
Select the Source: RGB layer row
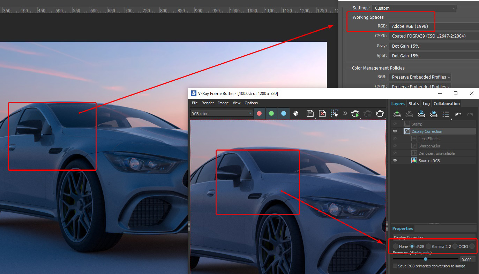point(434,160)
